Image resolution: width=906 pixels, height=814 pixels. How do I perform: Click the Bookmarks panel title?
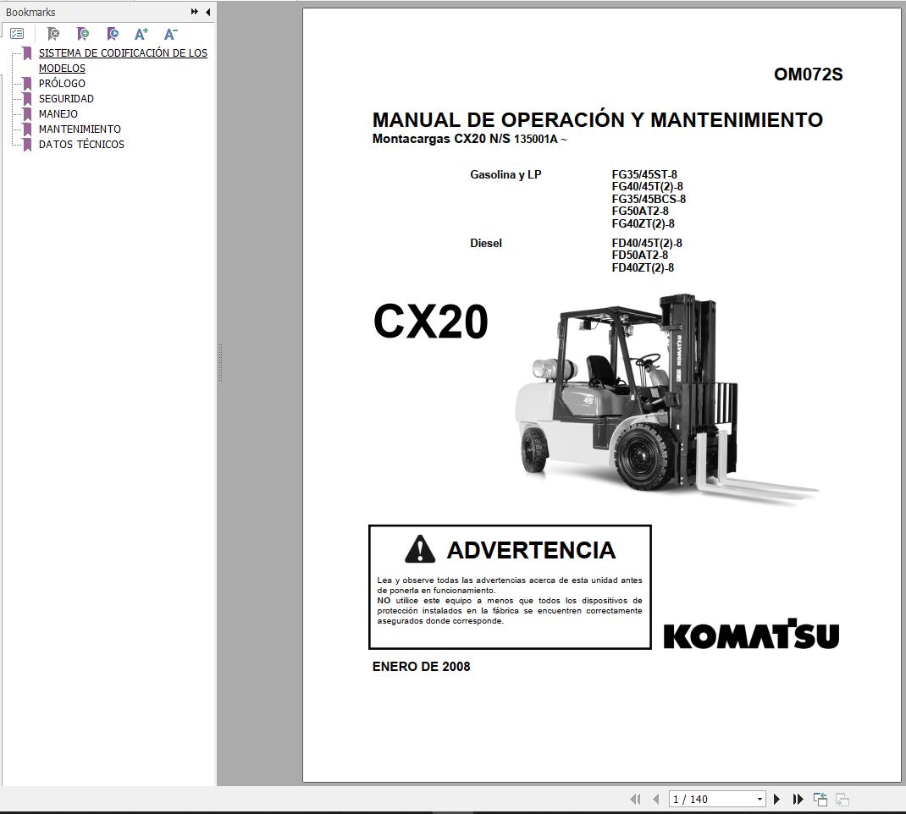tap(30, 12)
